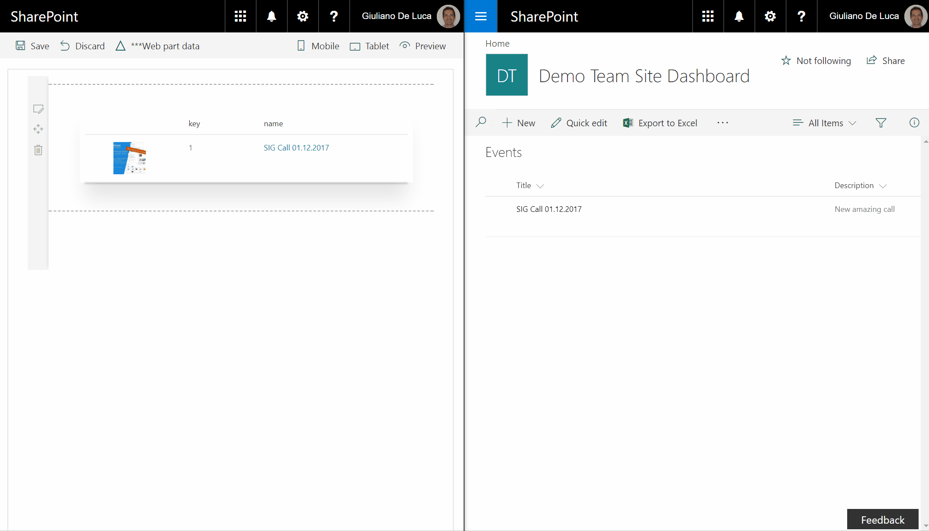
Task: Click Export to Excel button
Action: [x=660, y=122]
